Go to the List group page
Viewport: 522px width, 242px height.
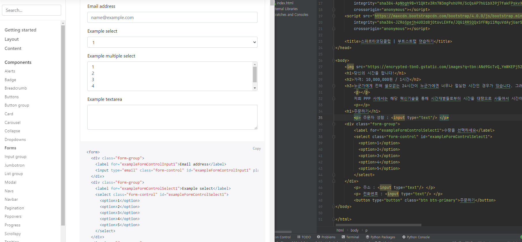(x=14, y=174)
